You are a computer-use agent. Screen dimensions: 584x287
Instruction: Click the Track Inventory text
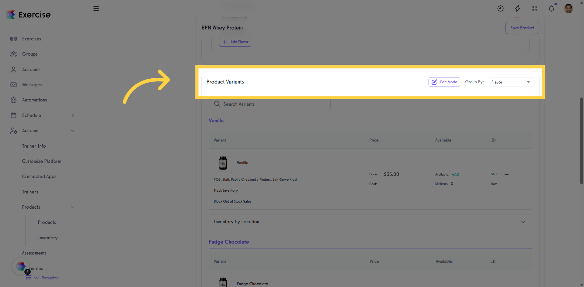click(x=226, y=190)
